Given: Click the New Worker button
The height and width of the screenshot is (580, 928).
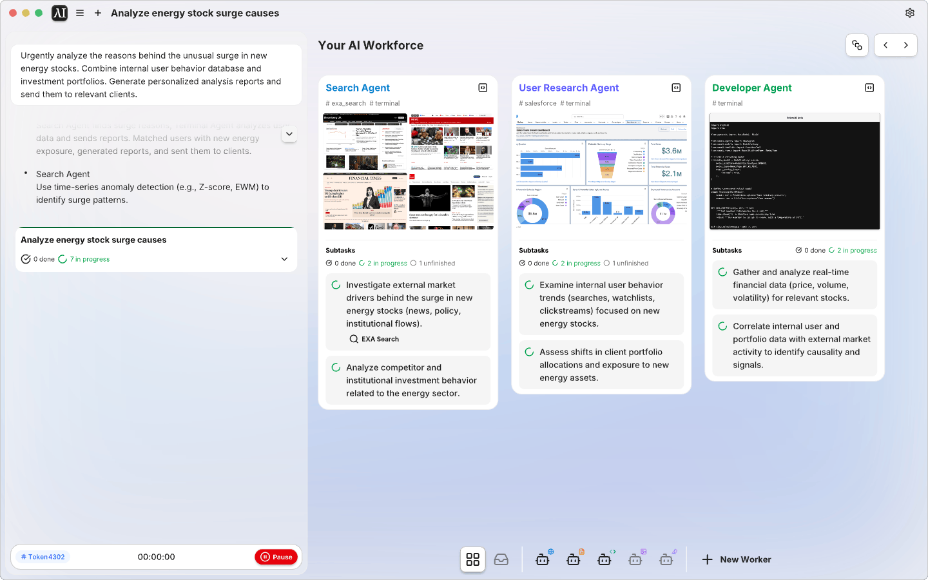Looking at the screenshot, I should click(737, 559).
